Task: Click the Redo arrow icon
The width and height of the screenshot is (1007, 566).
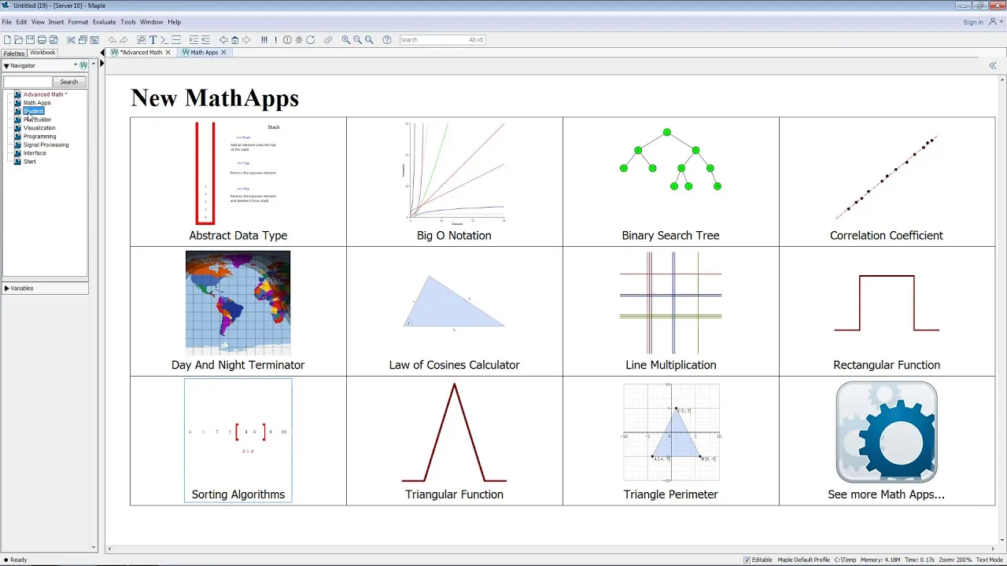Action: pos(124,39)
